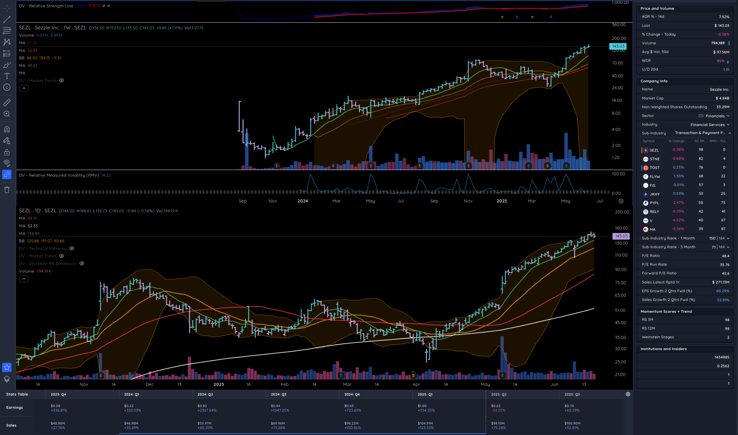This screenshot has height=435, width=738.
Task: Click the trash remove drawings icon
Action: (7, 190)
